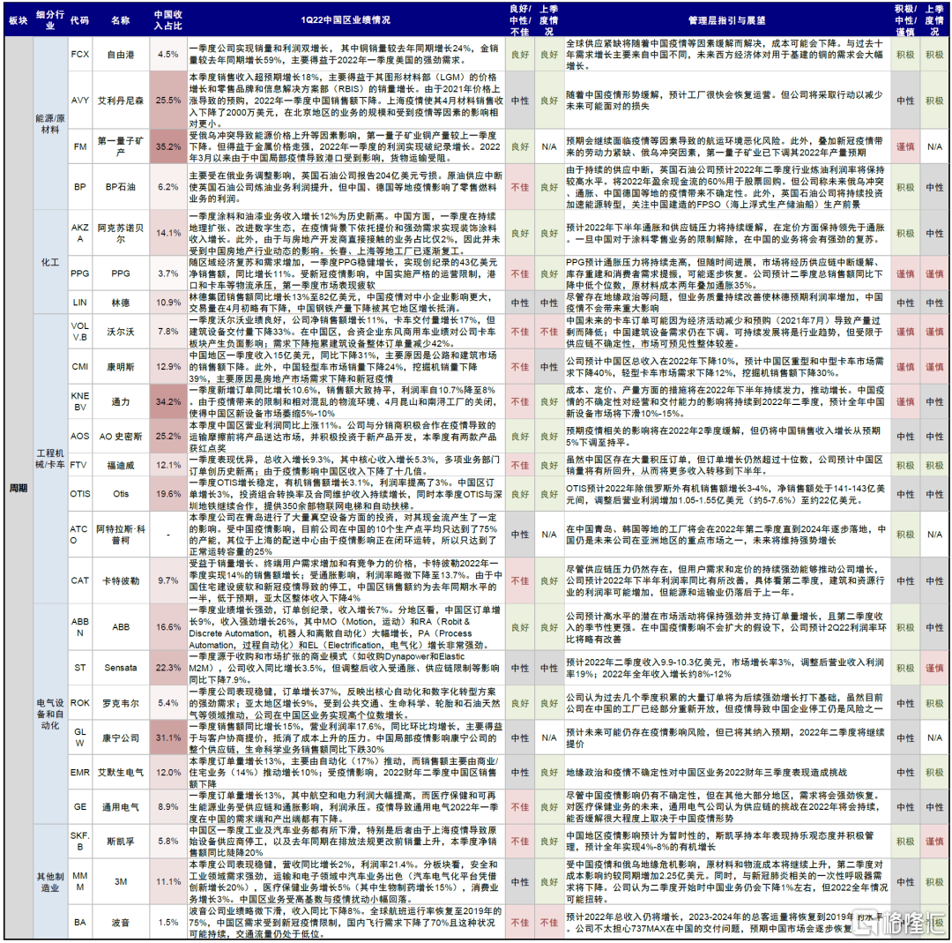Click the 管理层指引与展望 column header
Viewport: 952px width, 943px height.
(726, 20)
